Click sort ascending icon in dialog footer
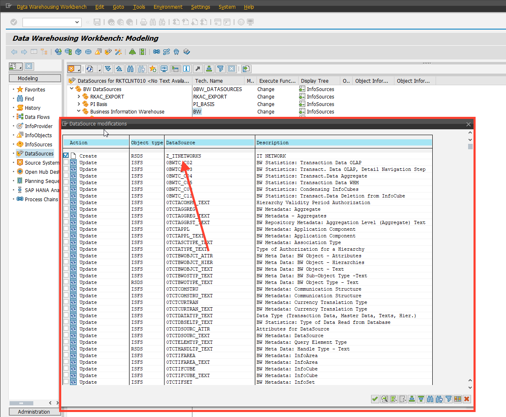 click(412, 399)
